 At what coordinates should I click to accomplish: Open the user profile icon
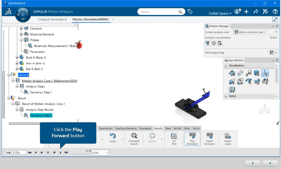pos(237,12)
